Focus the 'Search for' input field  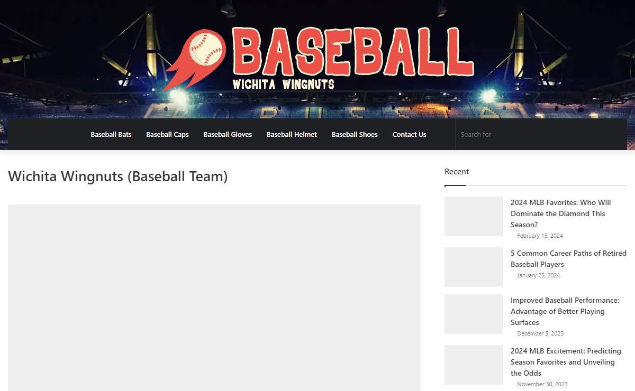tap(541, 134)
